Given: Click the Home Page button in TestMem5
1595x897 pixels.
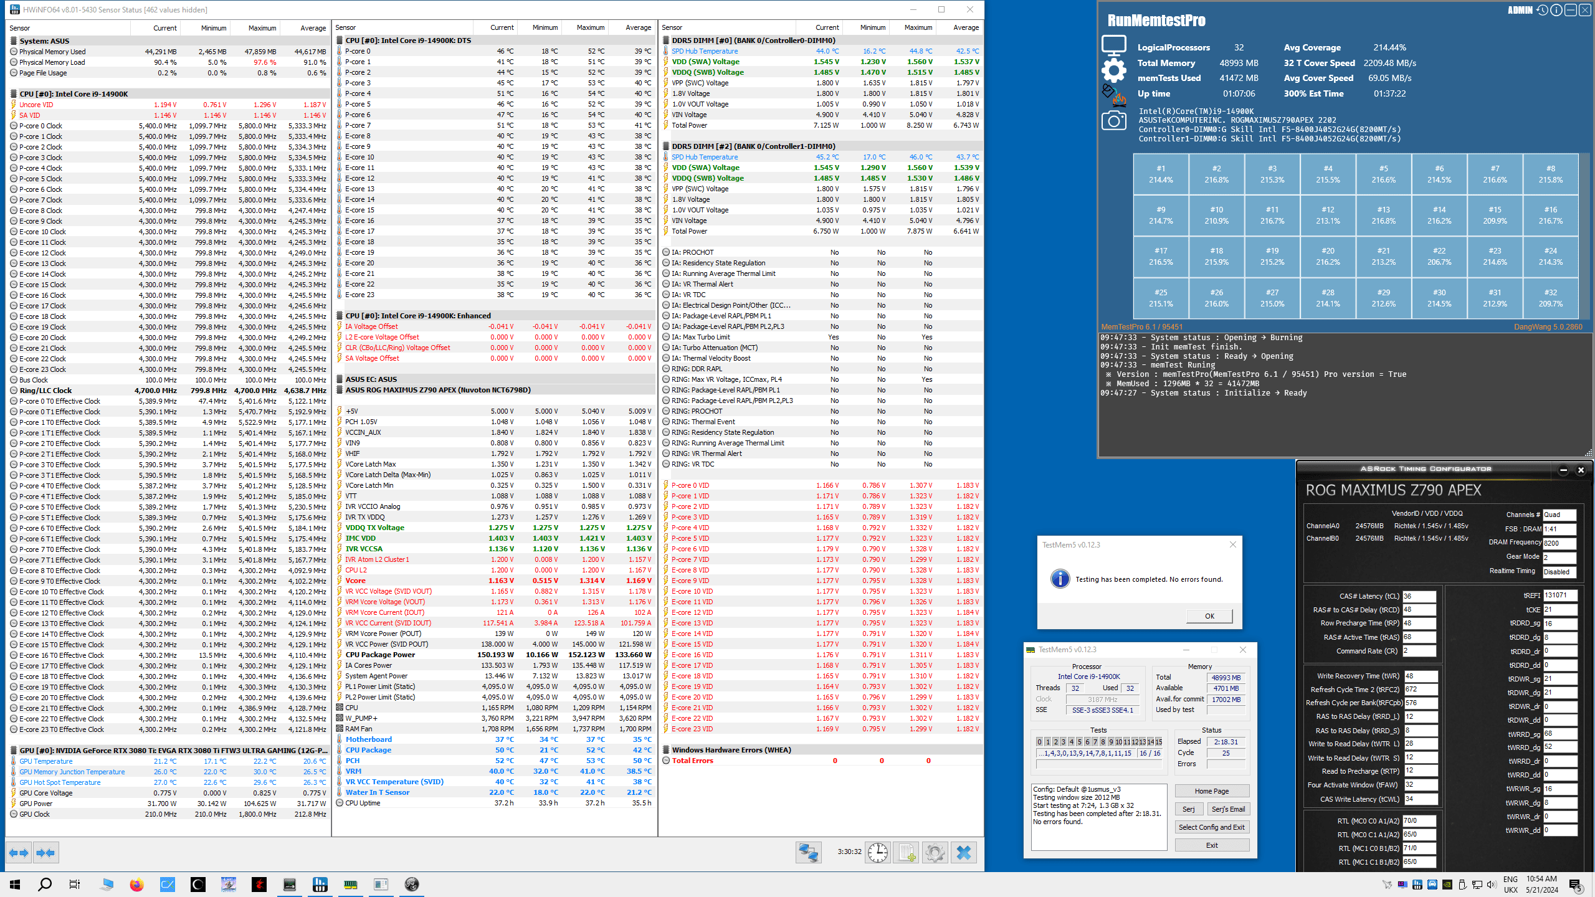Looking at the screenshot, I should click(x=1212, y=791).
